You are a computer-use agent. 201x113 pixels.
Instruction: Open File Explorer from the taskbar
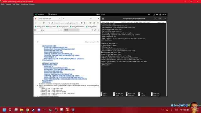point(22,110)
